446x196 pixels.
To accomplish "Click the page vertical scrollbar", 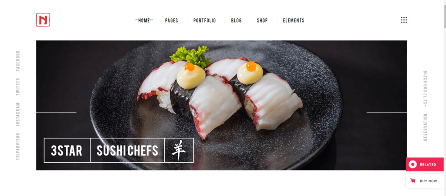I will pyautogui.click(x=445, y=98).
